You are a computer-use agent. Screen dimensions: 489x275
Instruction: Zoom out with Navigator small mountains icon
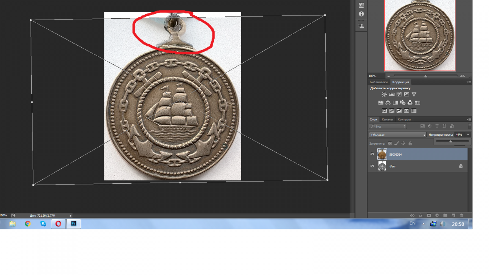click(x=388, y=76)
